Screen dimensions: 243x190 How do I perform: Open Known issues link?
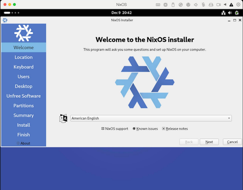[x=145, y=129]
